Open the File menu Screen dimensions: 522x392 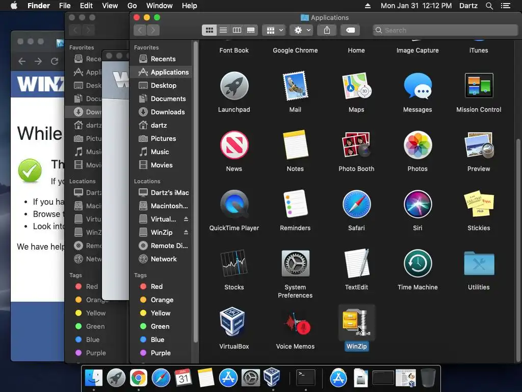click(x=65, y=6)
